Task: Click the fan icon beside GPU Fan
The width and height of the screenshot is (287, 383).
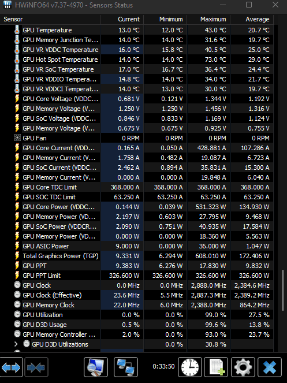Action: (17, 138)
